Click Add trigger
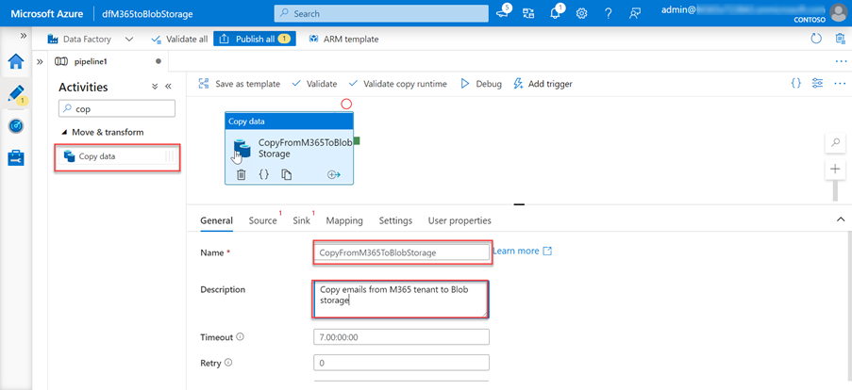Image resolution: width=852 pixels, height=390 pixels. (x=543, y=84)
